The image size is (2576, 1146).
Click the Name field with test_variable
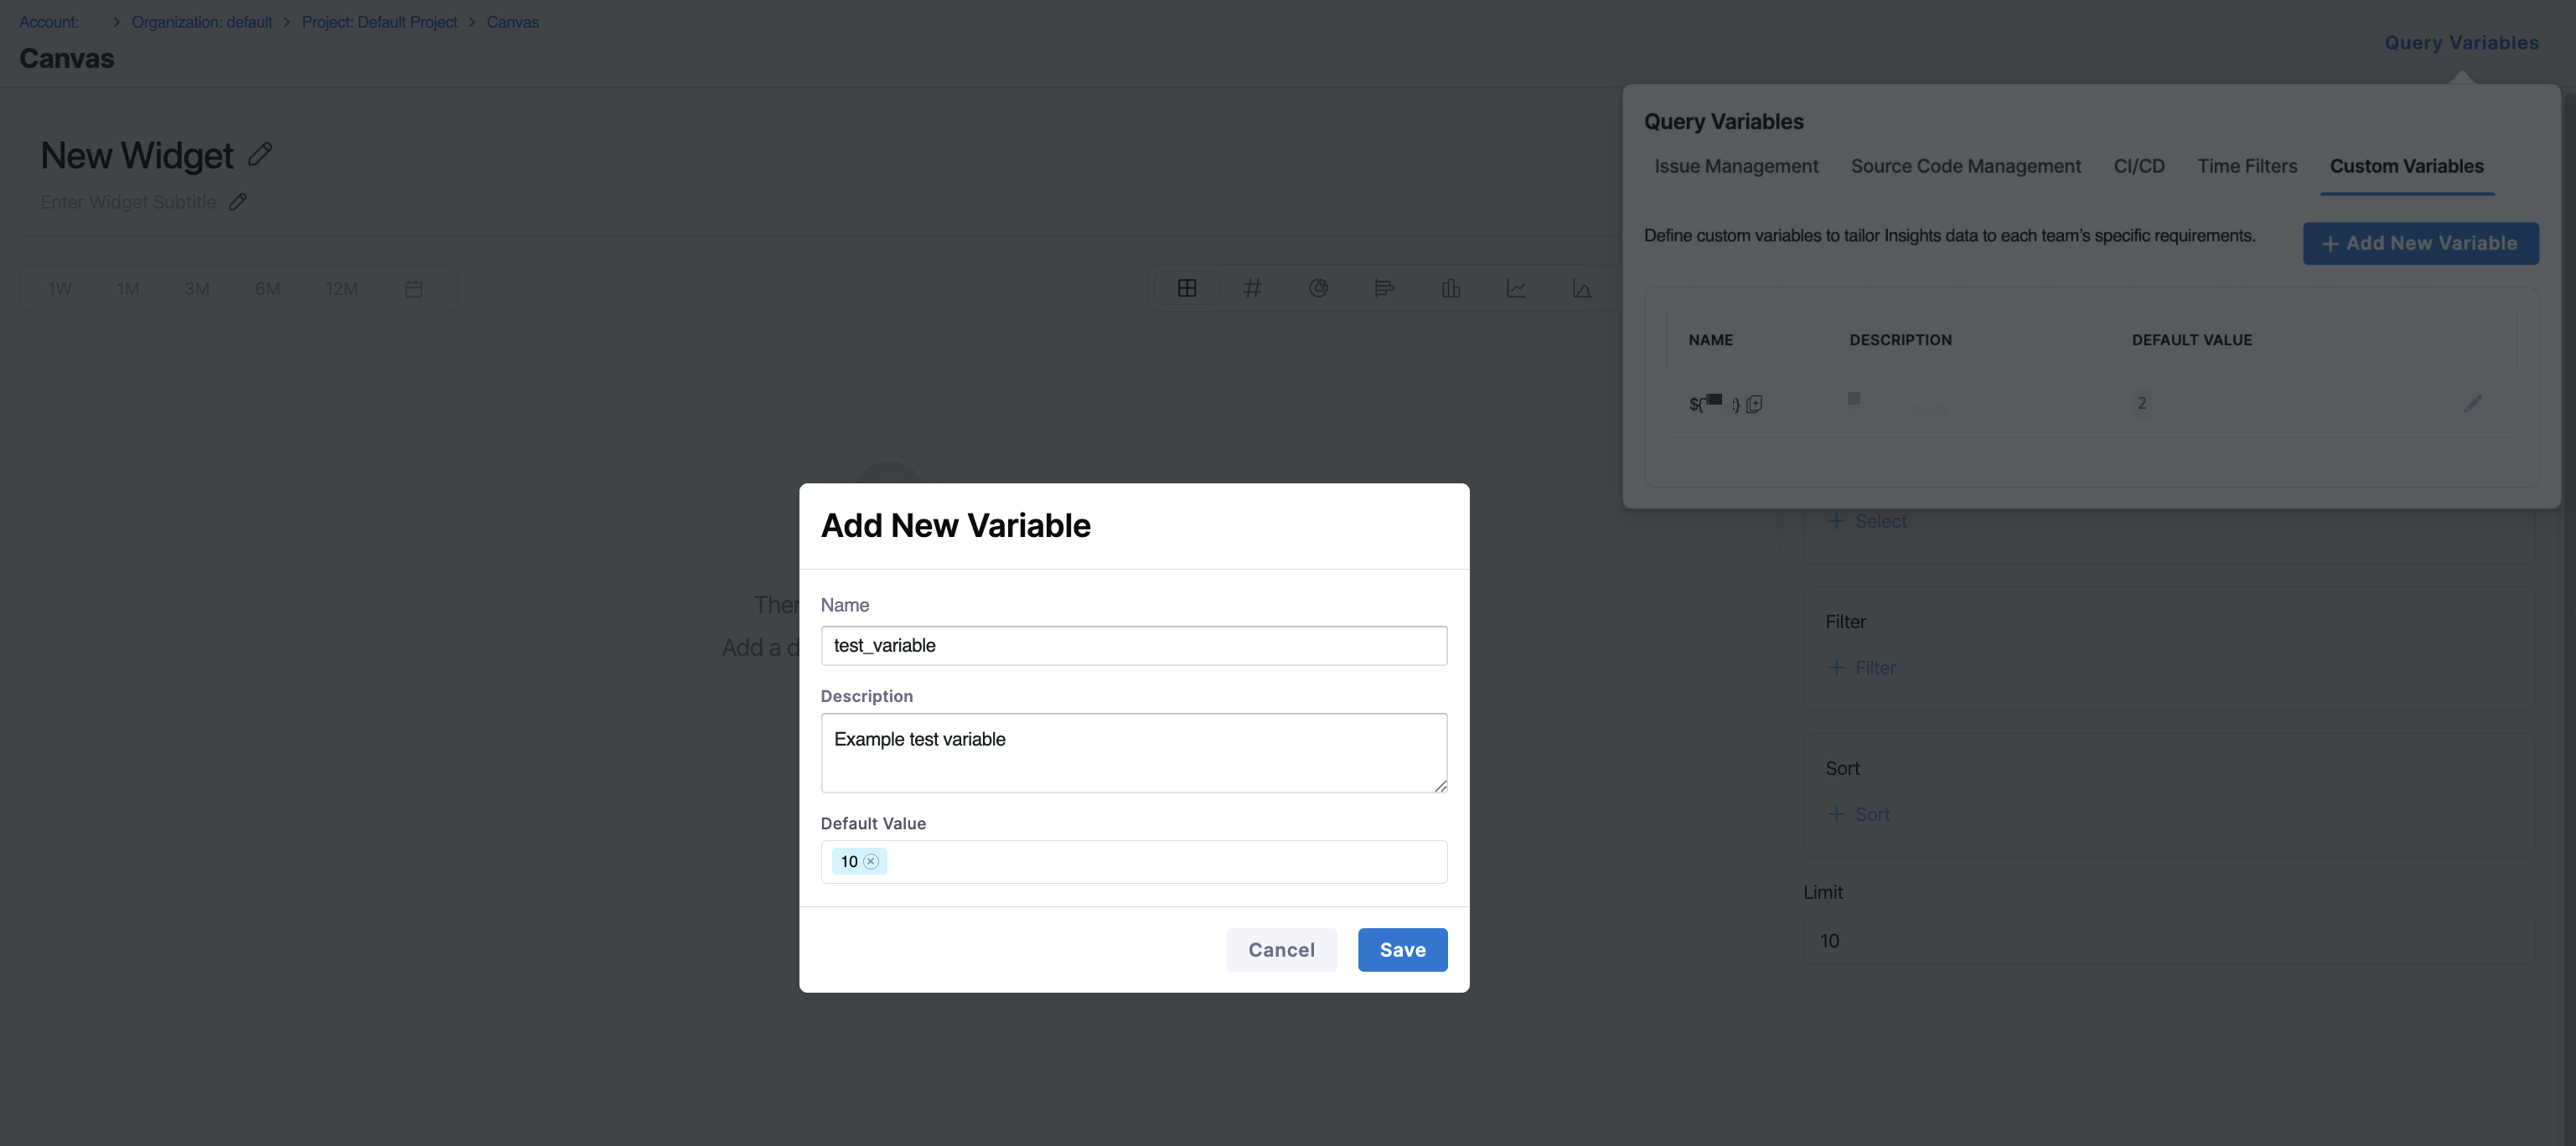point(1133,645)
